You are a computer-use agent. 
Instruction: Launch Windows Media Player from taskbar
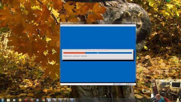[x=14, y=100]
